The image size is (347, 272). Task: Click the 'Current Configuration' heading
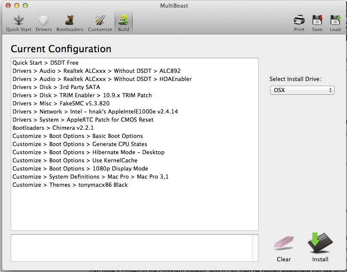(x=61, y=49)
